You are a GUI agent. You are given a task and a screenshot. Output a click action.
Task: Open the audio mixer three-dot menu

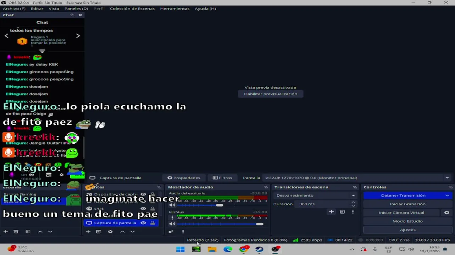[x=183, y=232]
